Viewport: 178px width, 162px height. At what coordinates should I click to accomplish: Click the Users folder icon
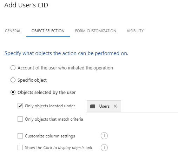tap(92, 106)
